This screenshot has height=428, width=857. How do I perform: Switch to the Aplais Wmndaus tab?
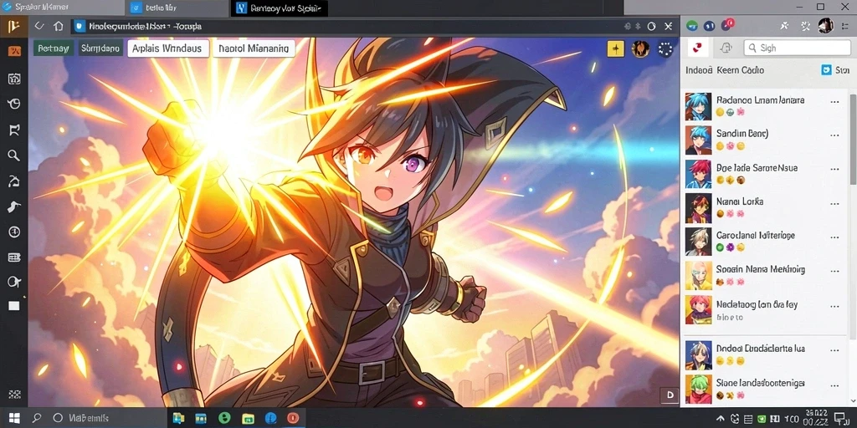coord(168,48)
